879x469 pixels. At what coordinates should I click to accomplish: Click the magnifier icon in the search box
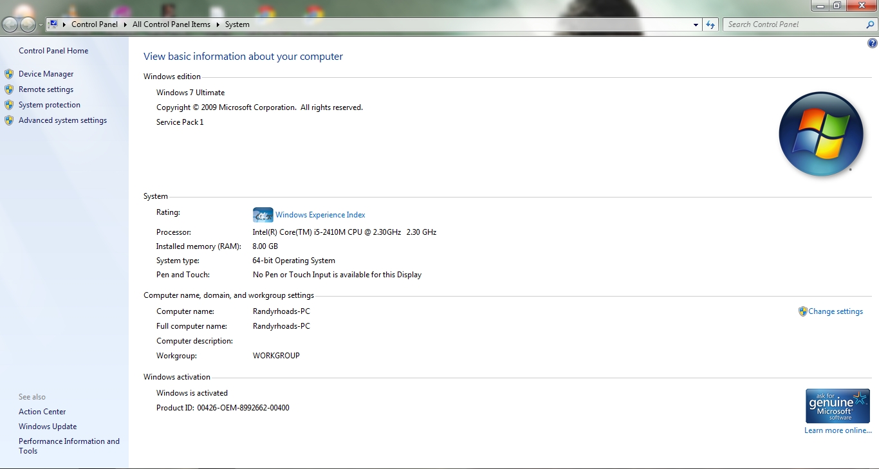[871, 24]
